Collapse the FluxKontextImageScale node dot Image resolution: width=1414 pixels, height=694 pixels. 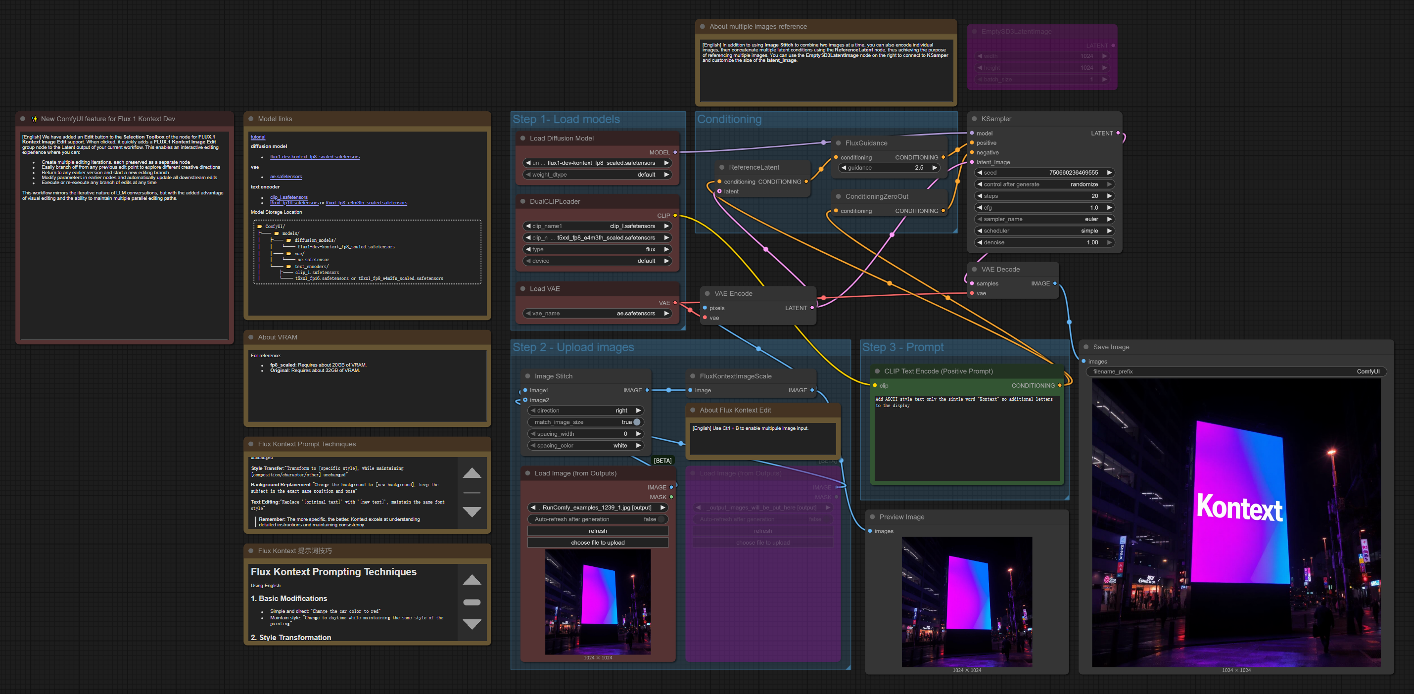click(x=693, y=376)
